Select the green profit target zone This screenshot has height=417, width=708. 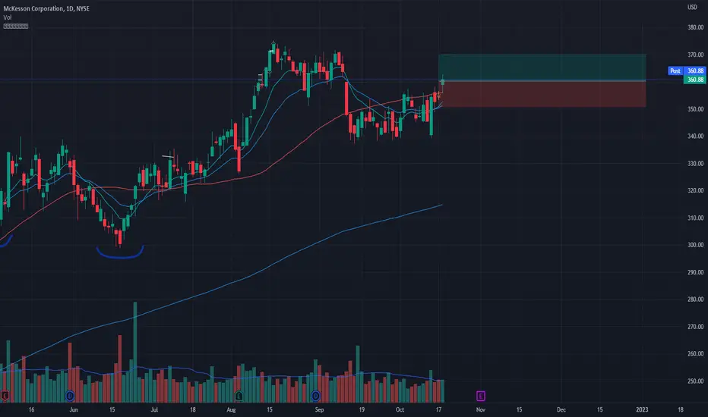pos(542,67)
